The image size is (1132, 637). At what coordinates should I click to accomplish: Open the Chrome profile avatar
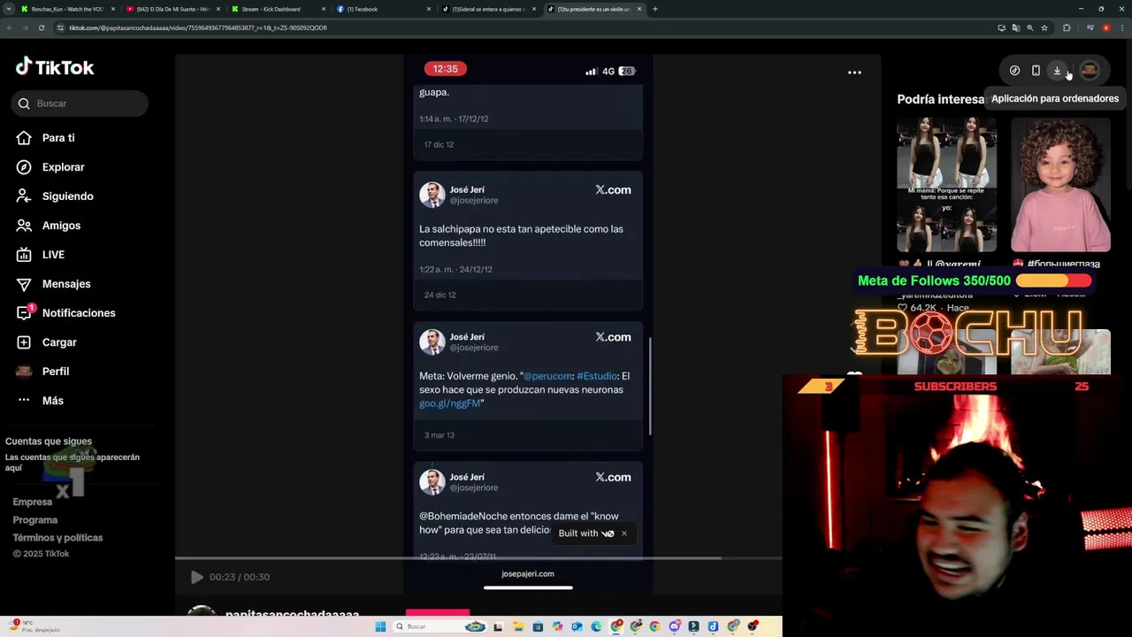click(x=1106, y=27)
